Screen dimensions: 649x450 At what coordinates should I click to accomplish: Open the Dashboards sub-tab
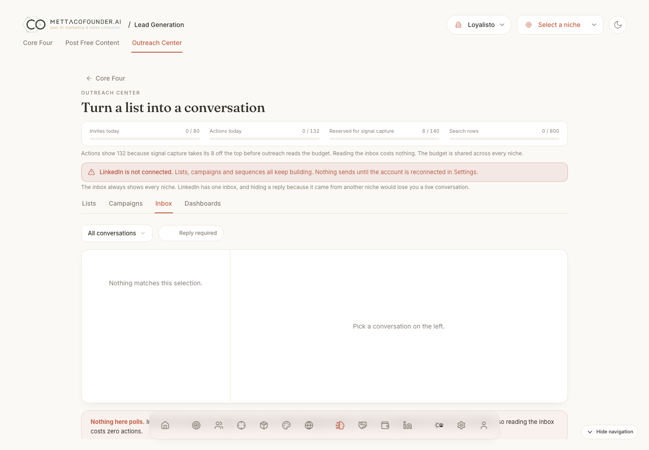(203, 203)
